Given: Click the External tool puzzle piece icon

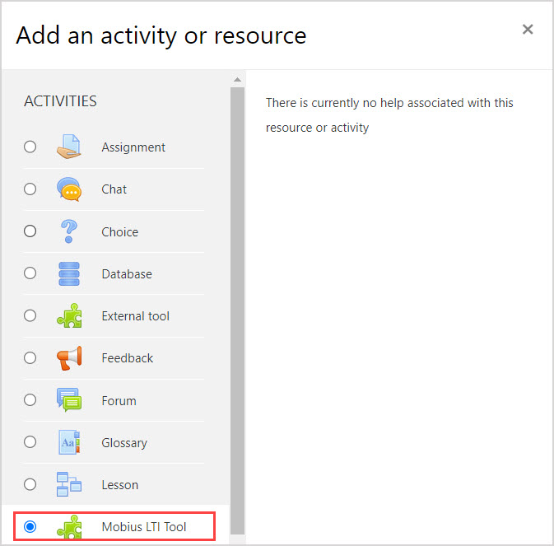Looking at the screenshot, I should click(69, 315).
